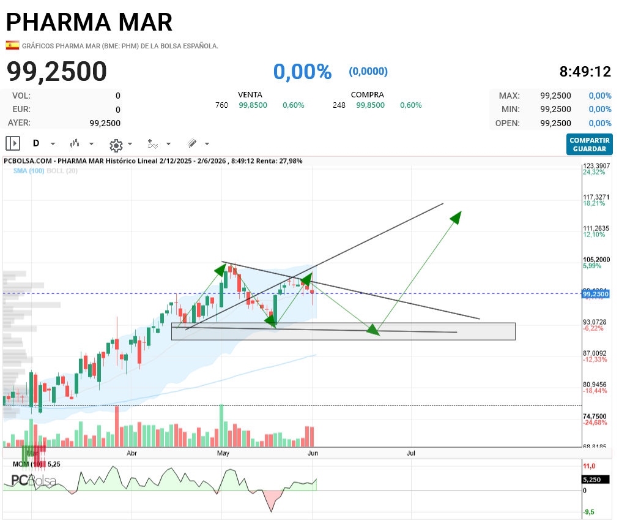Open the candlestick chart type icon

pyautogui.click(x=75, y=143)
